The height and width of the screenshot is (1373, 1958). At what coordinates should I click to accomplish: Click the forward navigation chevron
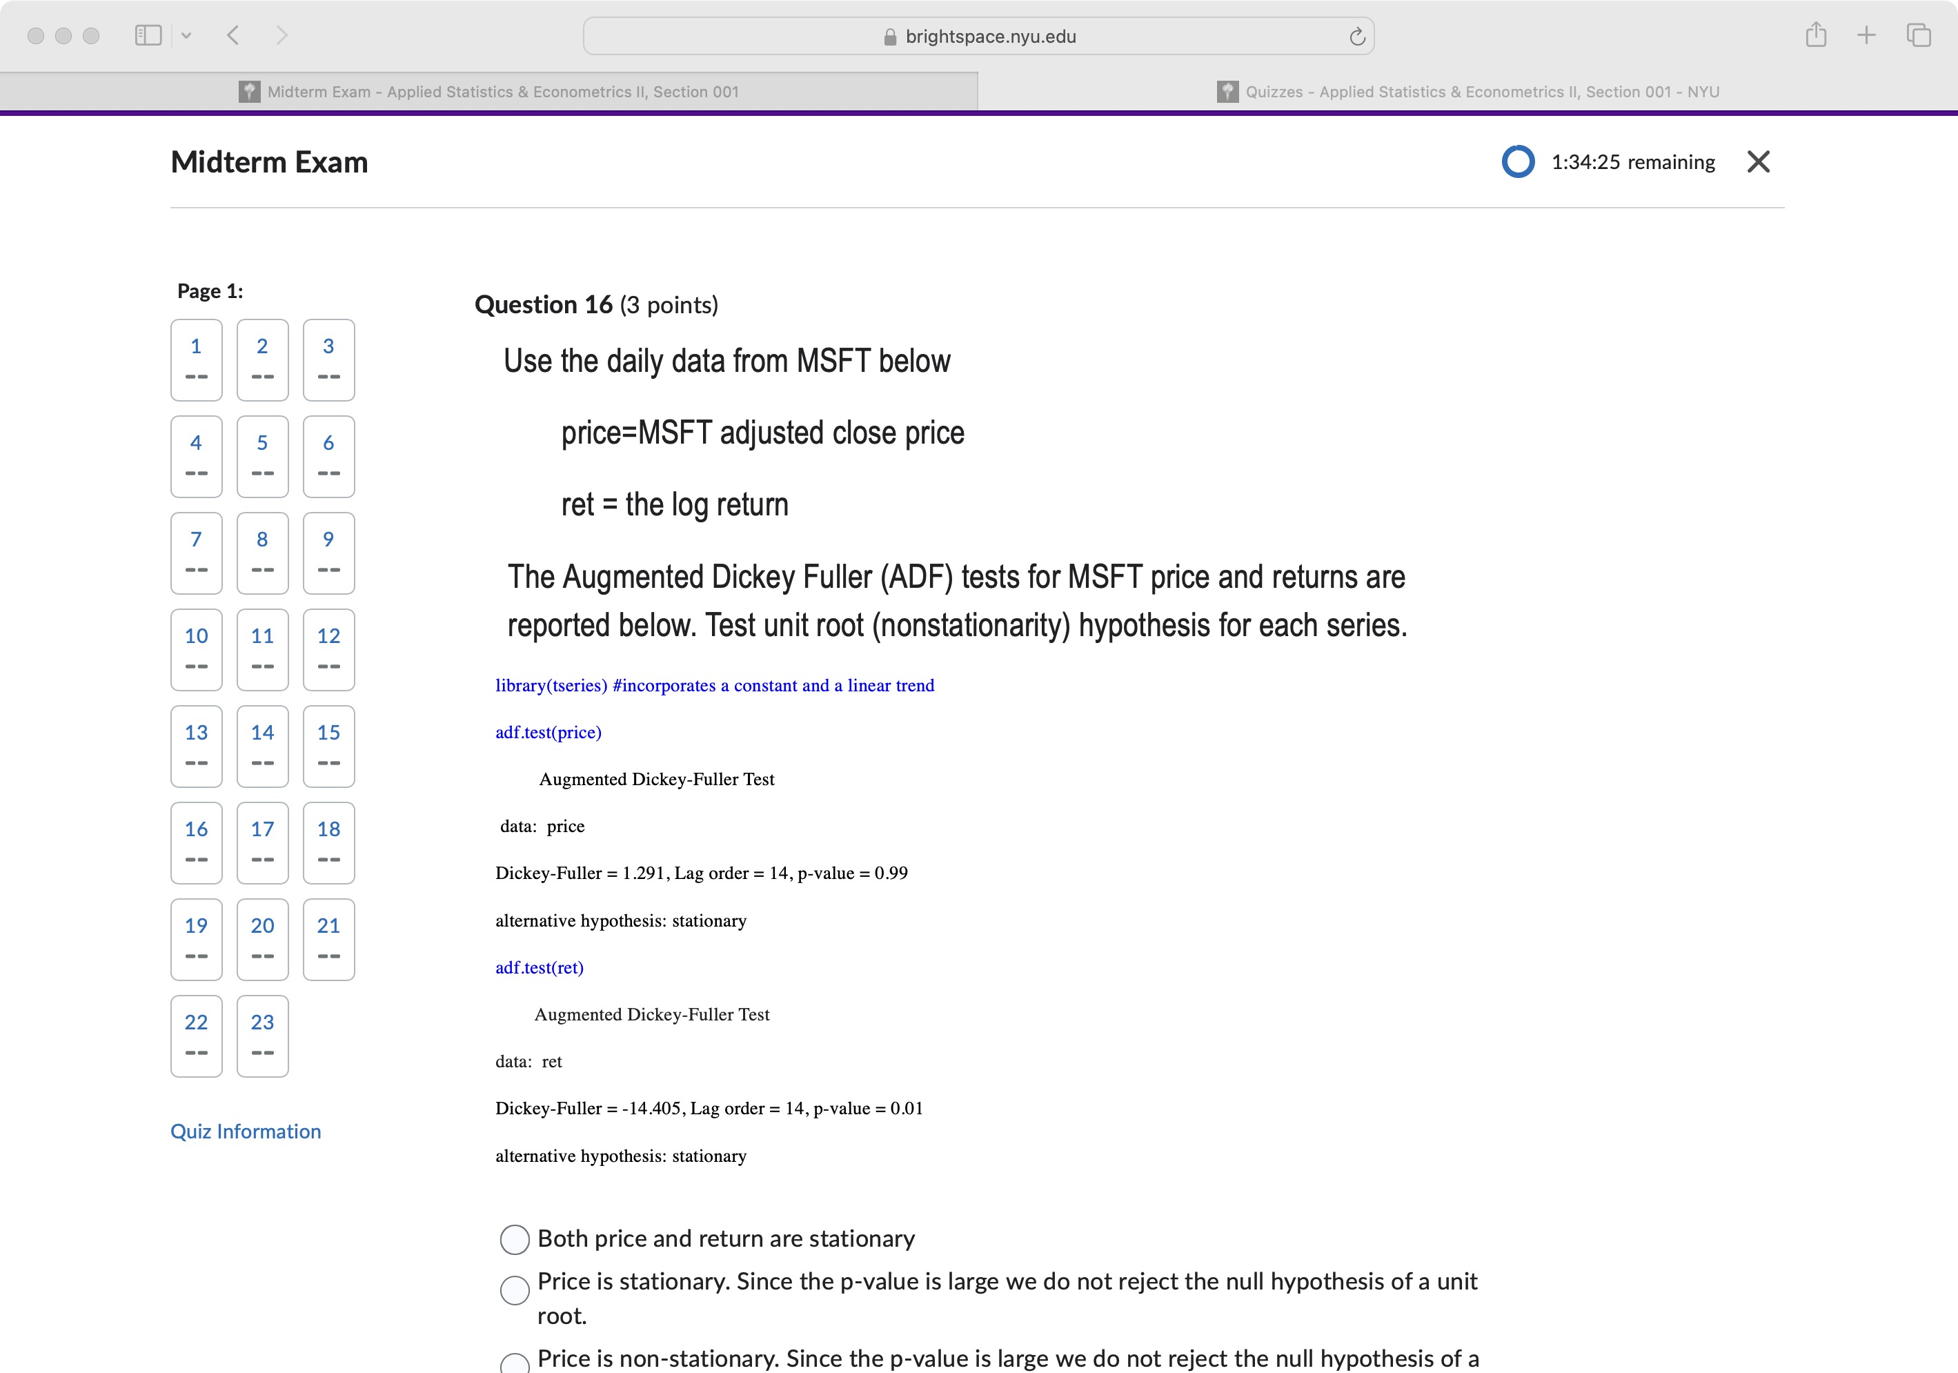tap(282, 36)
